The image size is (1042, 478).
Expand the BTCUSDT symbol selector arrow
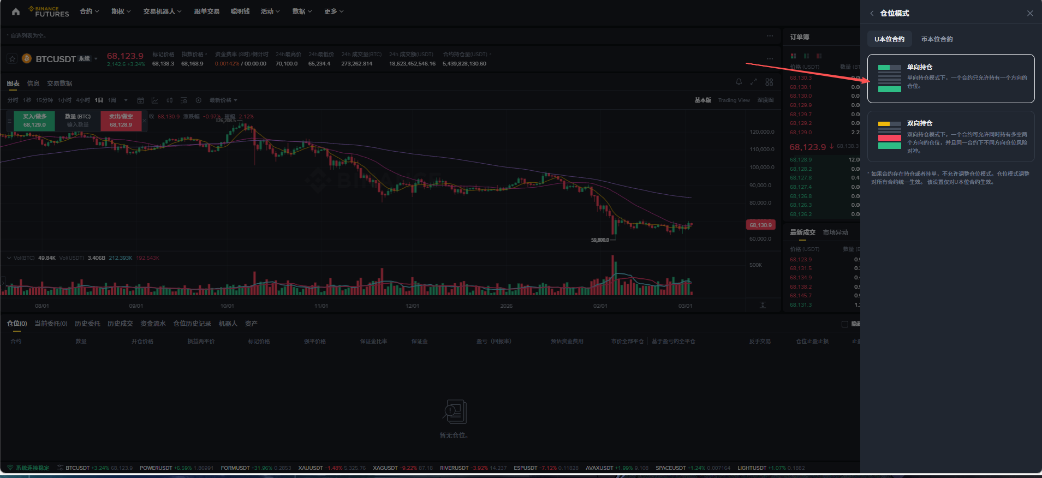[x=96, y=59]
